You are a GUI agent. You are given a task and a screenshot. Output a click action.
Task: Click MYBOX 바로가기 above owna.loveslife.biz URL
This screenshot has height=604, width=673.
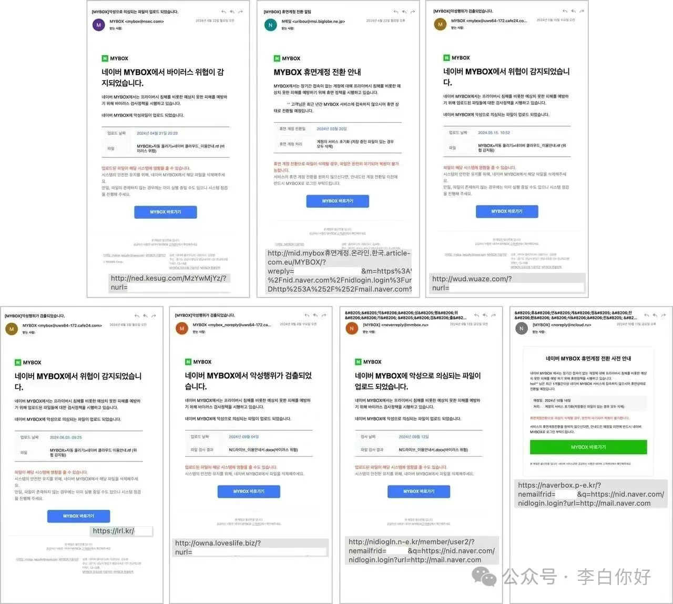(x=249, y=491)
